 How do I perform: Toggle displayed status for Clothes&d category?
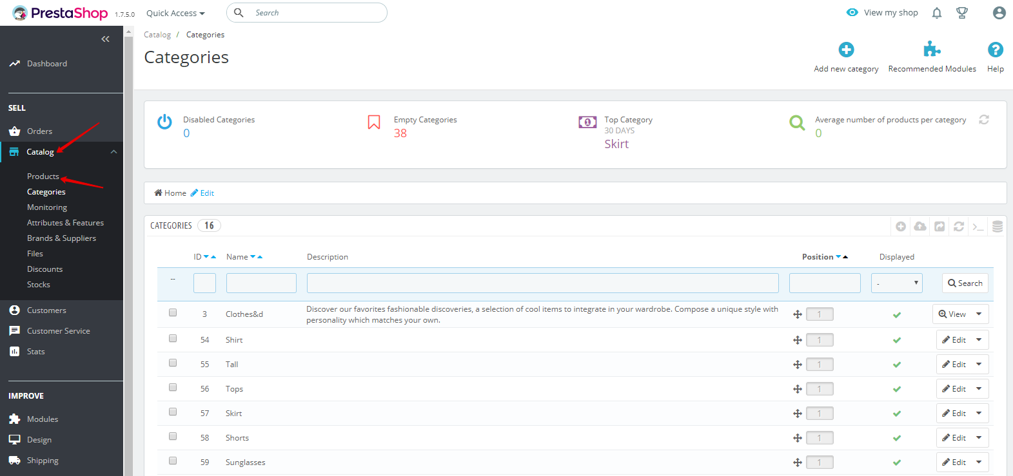pyautogui.click(x=897, y=315)
